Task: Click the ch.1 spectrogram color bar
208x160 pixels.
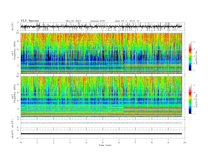Action: tap(190, 56)
